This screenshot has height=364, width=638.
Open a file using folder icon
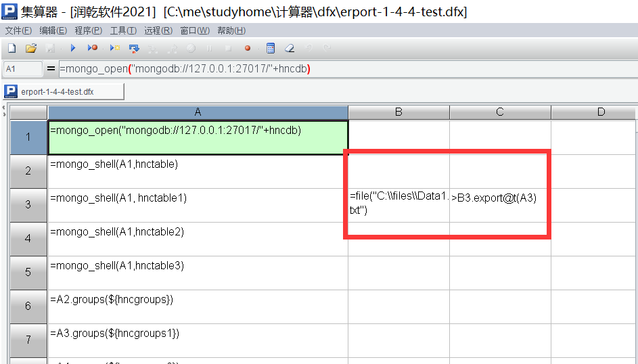coord(31,49)
